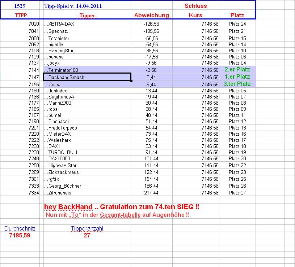Select the game number 1529 cell
The image size is (295, 267).
click(20, 6)
